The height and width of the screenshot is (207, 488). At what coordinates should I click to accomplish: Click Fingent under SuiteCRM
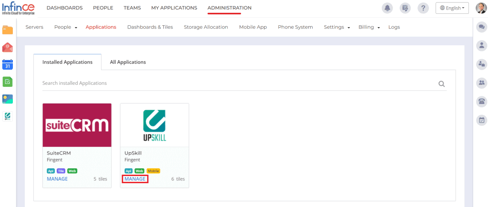[x=54, y=160]
